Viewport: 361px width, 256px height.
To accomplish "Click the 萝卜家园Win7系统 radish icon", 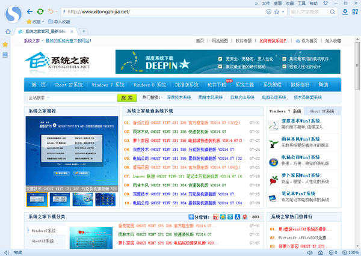I will [274, 180].
